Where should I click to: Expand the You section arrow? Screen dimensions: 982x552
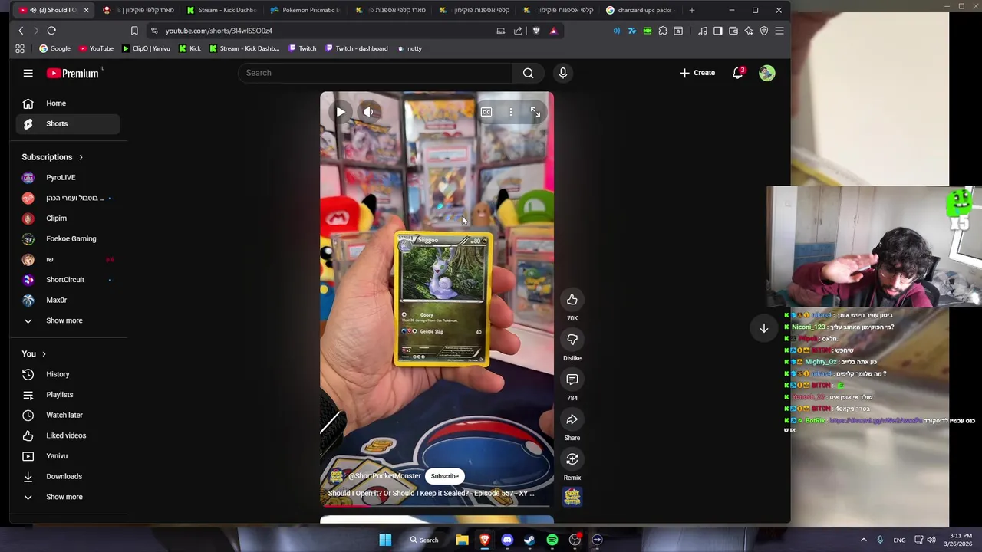click(44, 354)
